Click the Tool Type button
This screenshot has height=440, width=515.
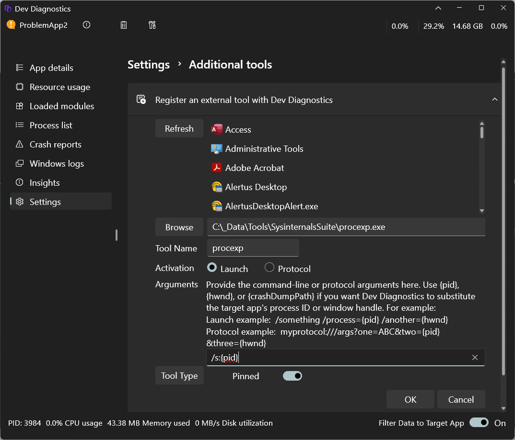(x=179, y=375)
